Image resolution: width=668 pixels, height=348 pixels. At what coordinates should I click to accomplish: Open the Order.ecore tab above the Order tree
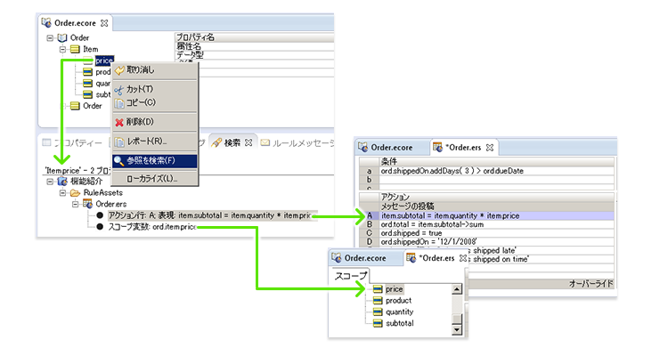tap(75, 23)
